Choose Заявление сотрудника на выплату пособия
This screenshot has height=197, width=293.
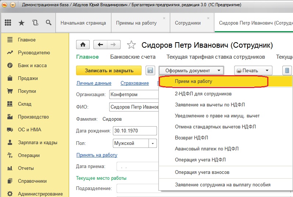click(x=225, y=185)
